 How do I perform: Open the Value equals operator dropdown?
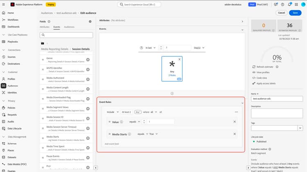click(135, 122)
